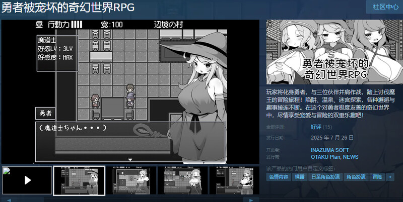Click release date 2025 年 7 月 26 日
This screenshot has width=403, height=202.
tap(332, 138)
